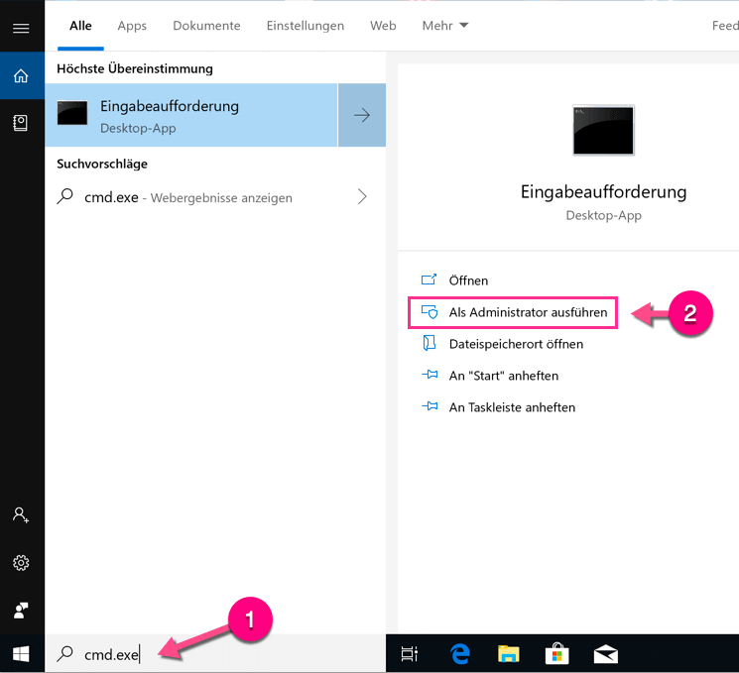The image size is (739, 673).
Task: Launch Microsoft Edge from taskbar
Action: point(459,653)
